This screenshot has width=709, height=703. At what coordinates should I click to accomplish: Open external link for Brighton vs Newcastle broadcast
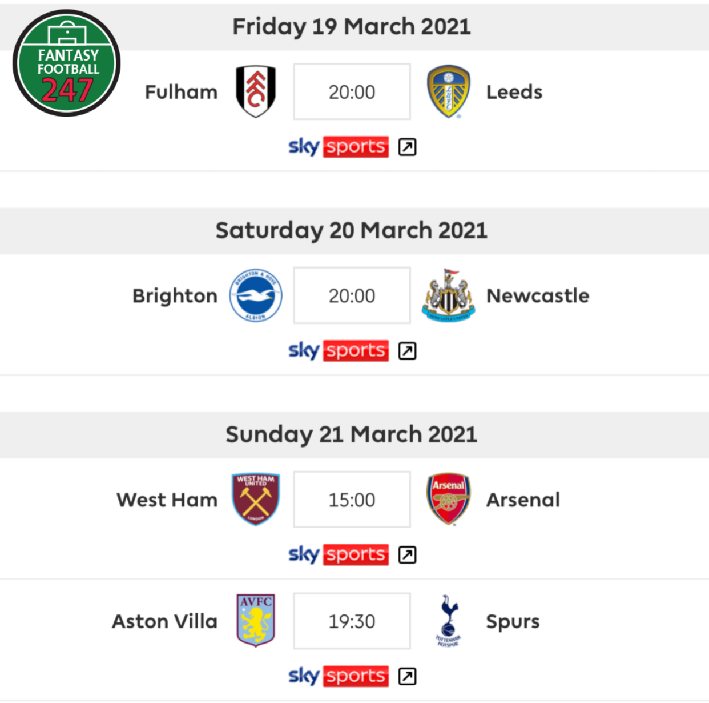coord(406,350)
